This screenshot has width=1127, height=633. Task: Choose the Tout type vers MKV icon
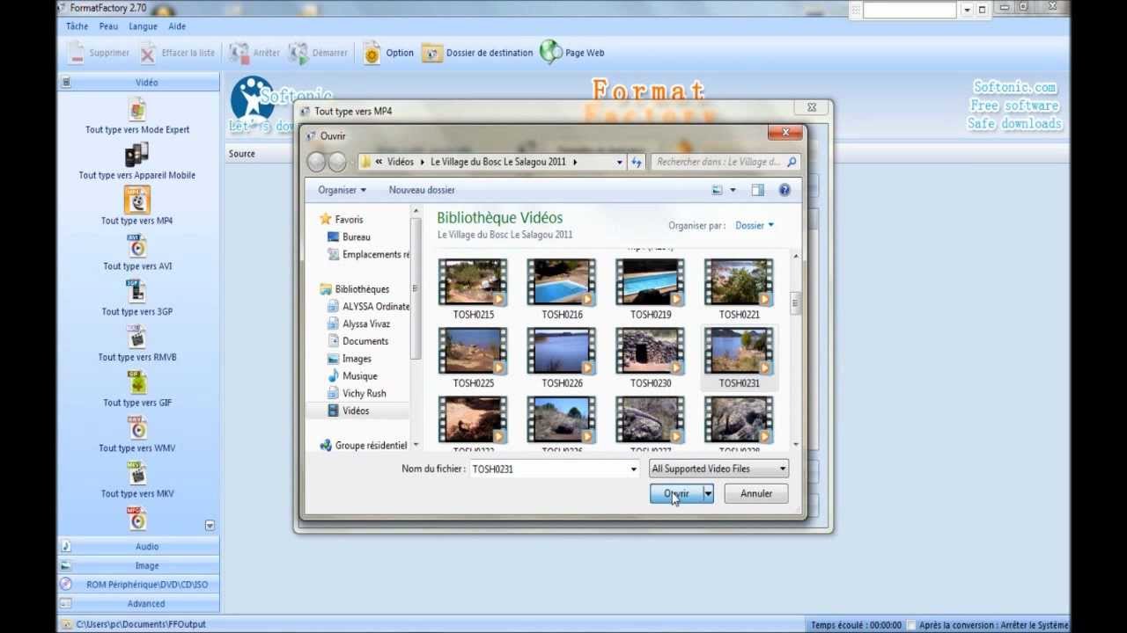(x=136, y=474)
